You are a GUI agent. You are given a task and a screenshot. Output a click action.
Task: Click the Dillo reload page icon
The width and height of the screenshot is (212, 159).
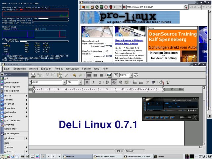(x=97, y=7)
